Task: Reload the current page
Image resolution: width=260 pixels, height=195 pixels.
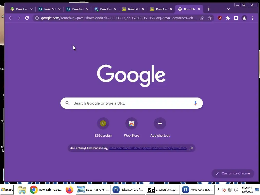Action: point(27,18)
